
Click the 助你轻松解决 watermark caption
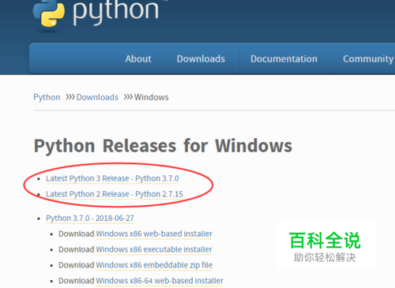325,257
